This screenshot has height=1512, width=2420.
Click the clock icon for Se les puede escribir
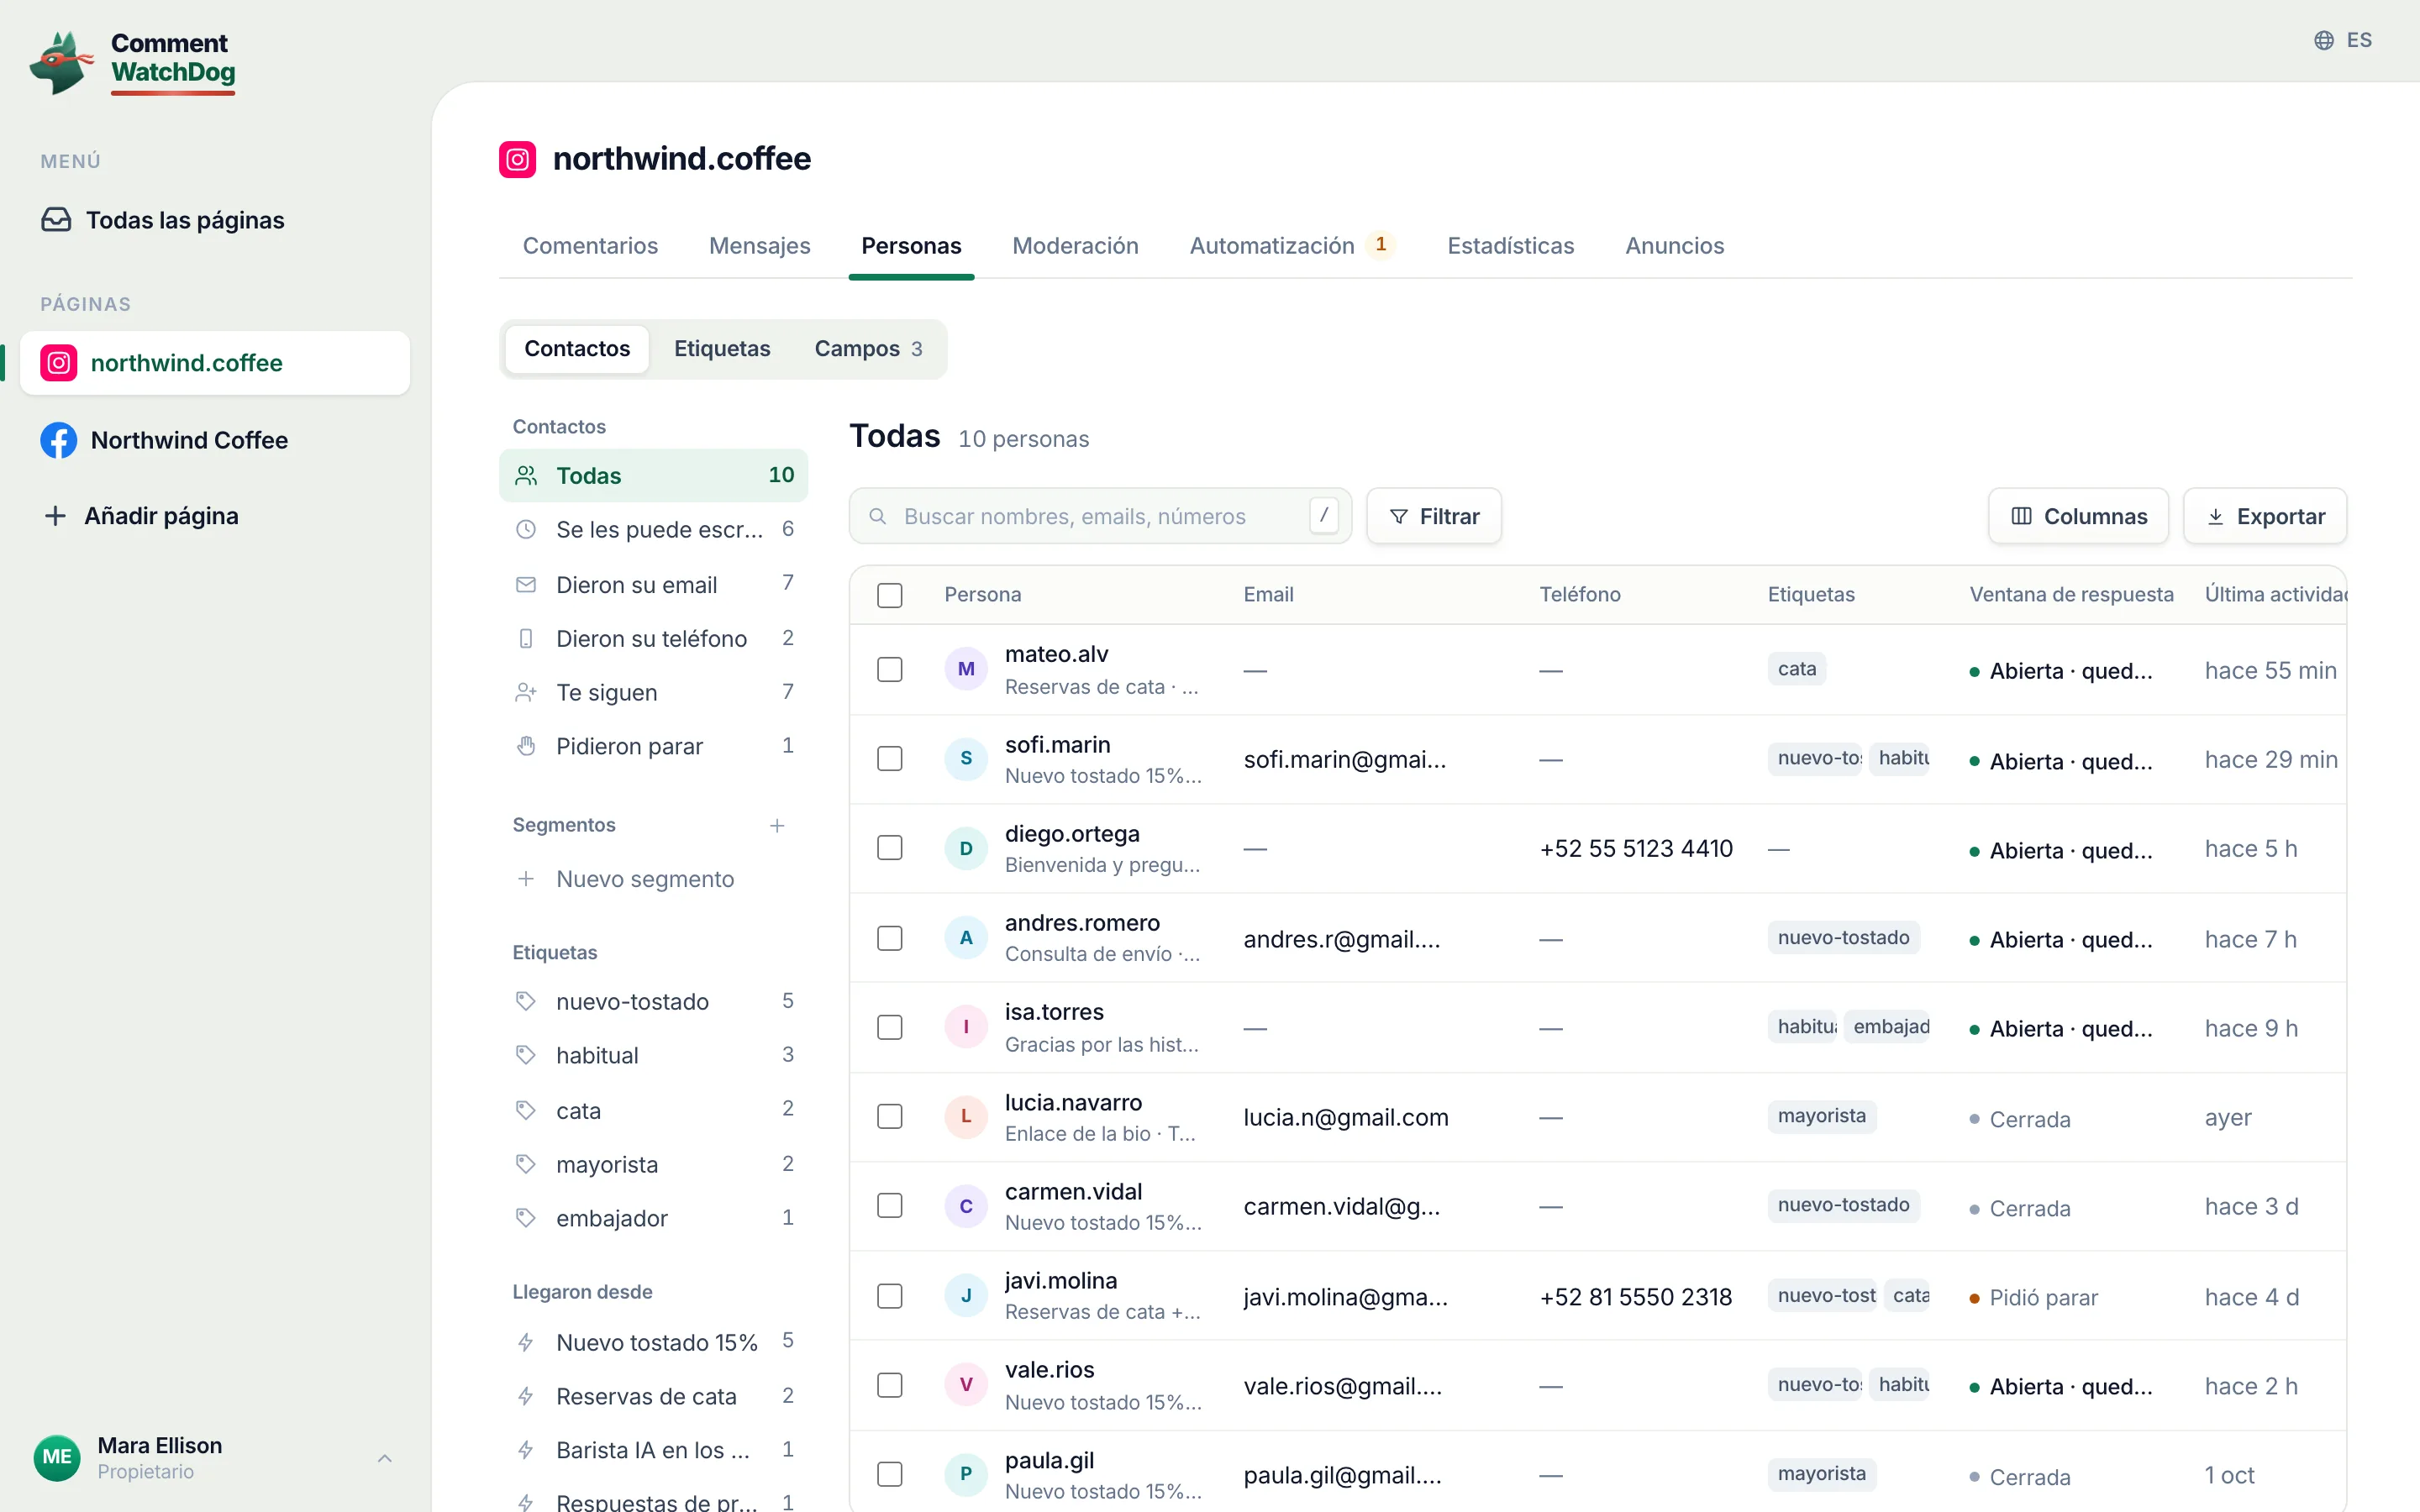[526, 529]
